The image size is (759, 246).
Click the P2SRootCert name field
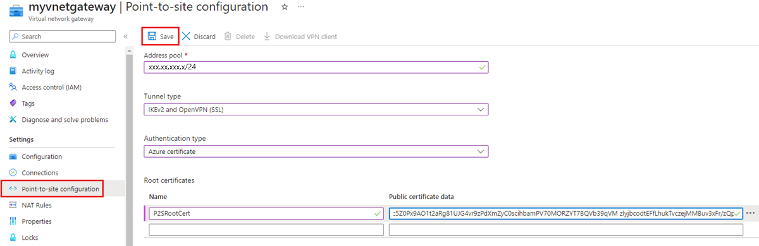[x=266, y=213]
